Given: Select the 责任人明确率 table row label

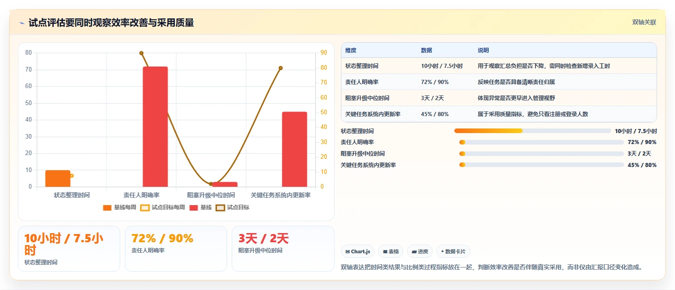Looking at the screenshot, I should tap(362, 82).
